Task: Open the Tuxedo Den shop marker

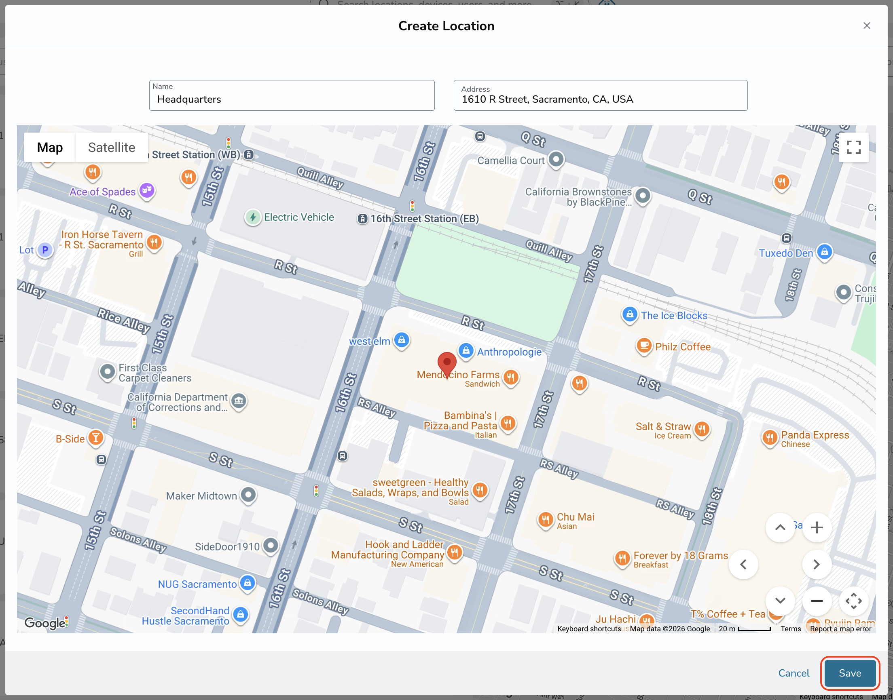Action: click(x=824, y=252)
